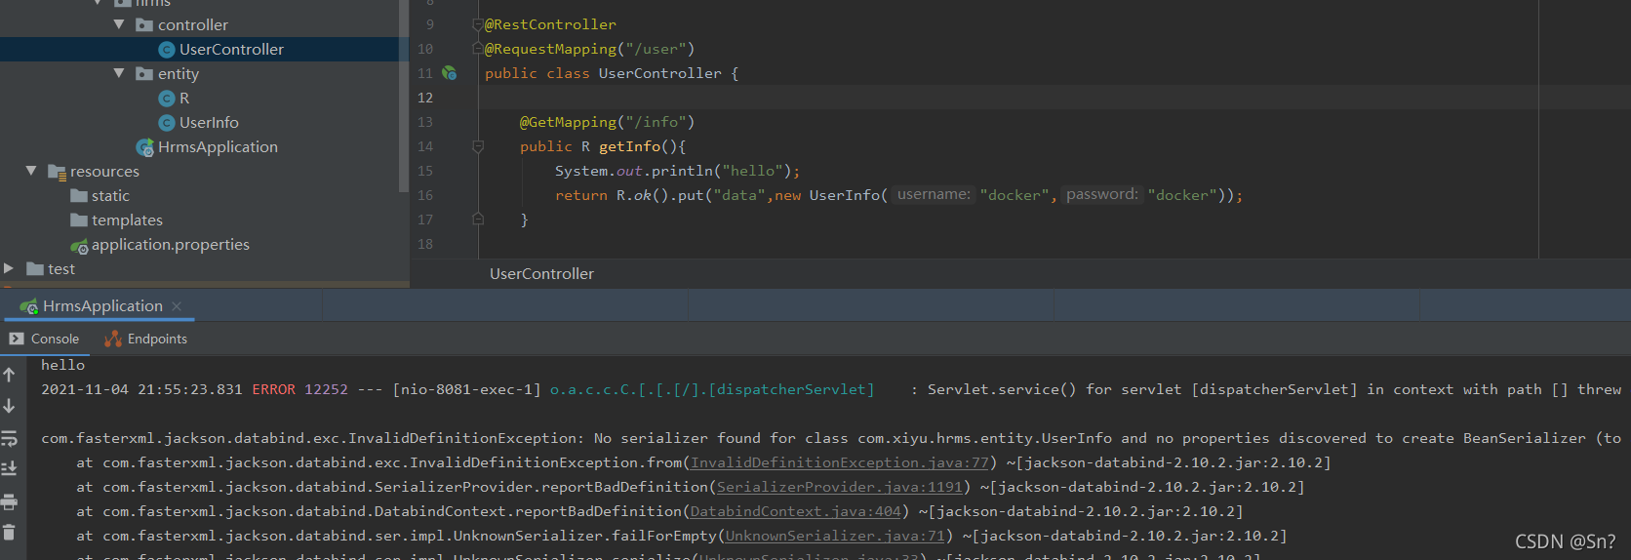Screen dimensions: 1631x560
Task: Click the @RequestMapping("/user") annotation
Action: tap(589, 49)
